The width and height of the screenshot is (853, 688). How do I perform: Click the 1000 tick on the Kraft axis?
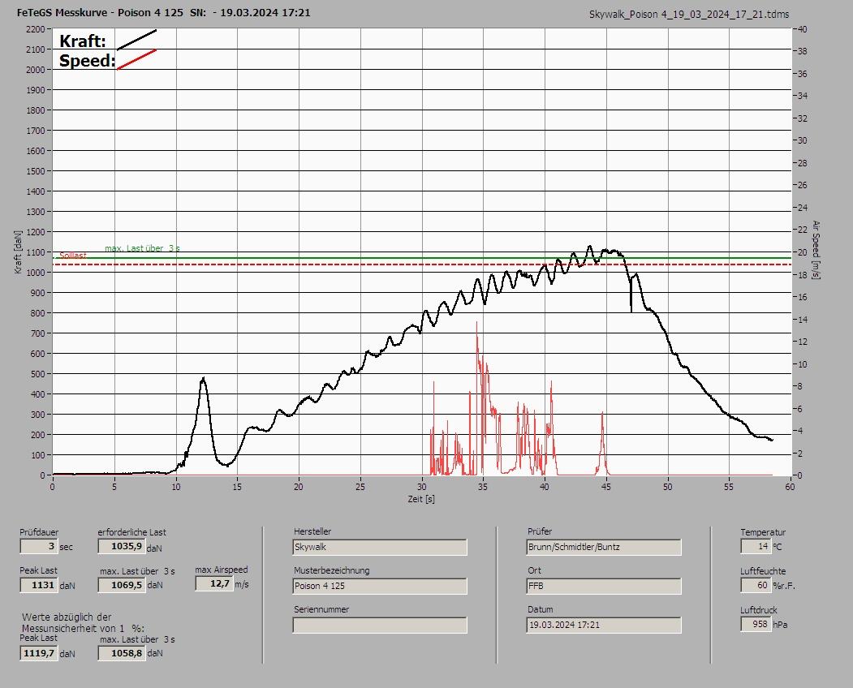tap(35, 273)
